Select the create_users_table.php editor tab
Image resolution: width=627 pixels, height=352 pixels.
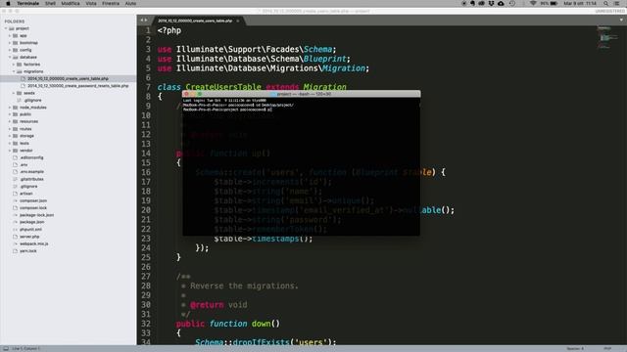(x=195, y=21)
